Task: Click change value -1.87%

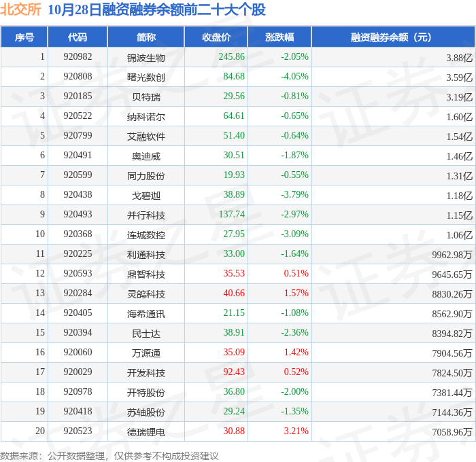Action: (294, 156)
